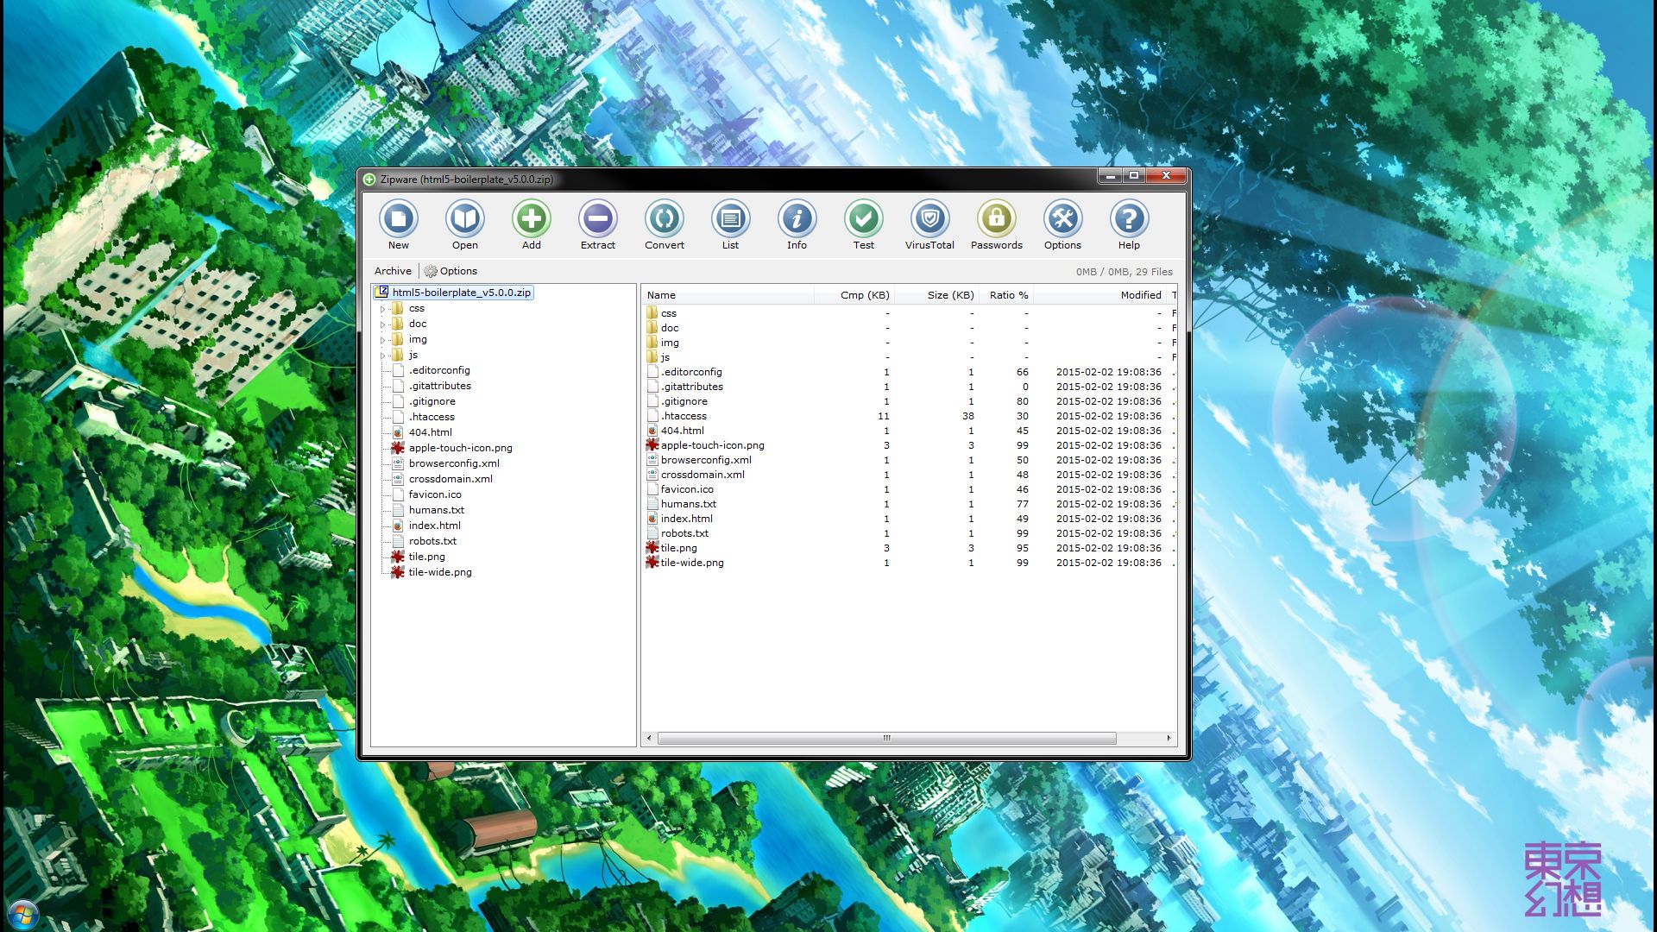Viewport: 1657px width, 932px height.
Task: Expand the js folder tree node
Action: 383,356
